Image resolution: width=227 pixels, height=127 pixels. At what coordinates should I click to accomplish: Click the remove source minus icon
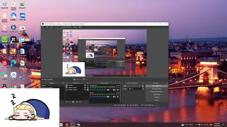coord(70,102)
